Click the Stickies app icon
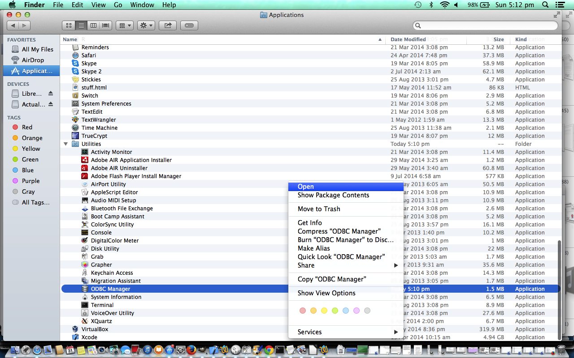 tap(75, 79)
